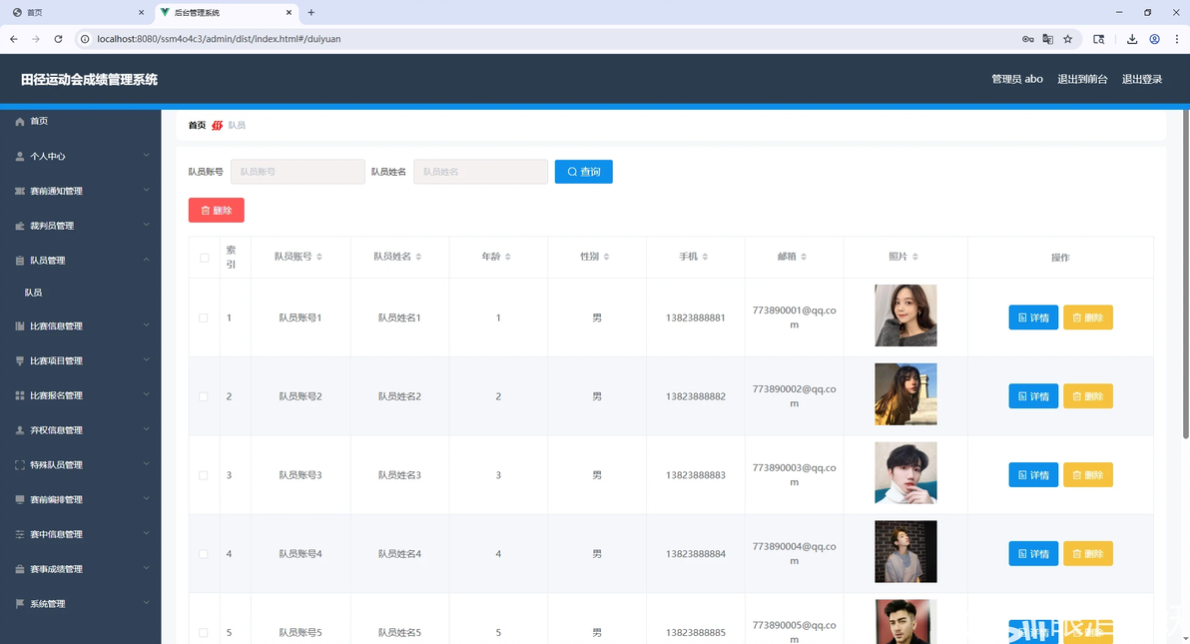1190x644 pixels.
Task: Sort by 年龄 column arrows
Action: (x=508, y=257)
